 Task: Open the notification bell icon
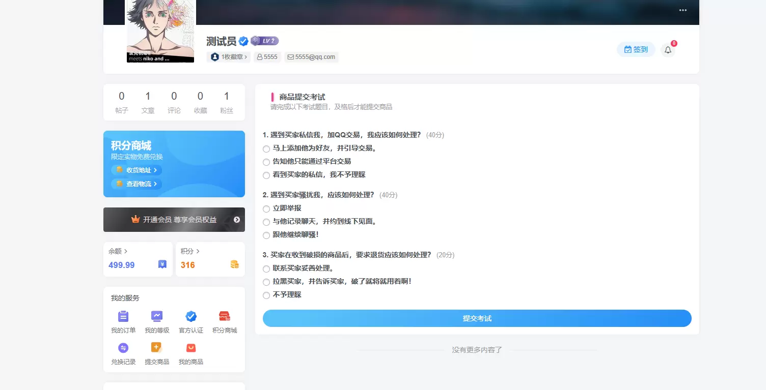pos(668,50)
